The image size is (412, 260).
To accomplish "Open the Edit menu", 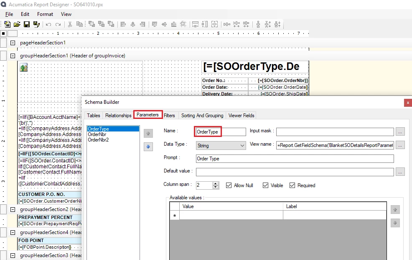I will (x=25, y=14).
